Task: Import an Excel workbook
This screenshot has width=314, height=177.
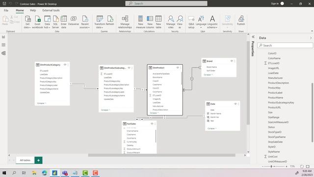Action: pos(37,22)
